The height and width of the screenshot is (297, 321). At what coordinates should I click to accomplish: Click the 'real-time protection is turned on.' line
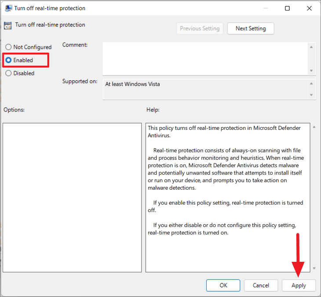188,233
